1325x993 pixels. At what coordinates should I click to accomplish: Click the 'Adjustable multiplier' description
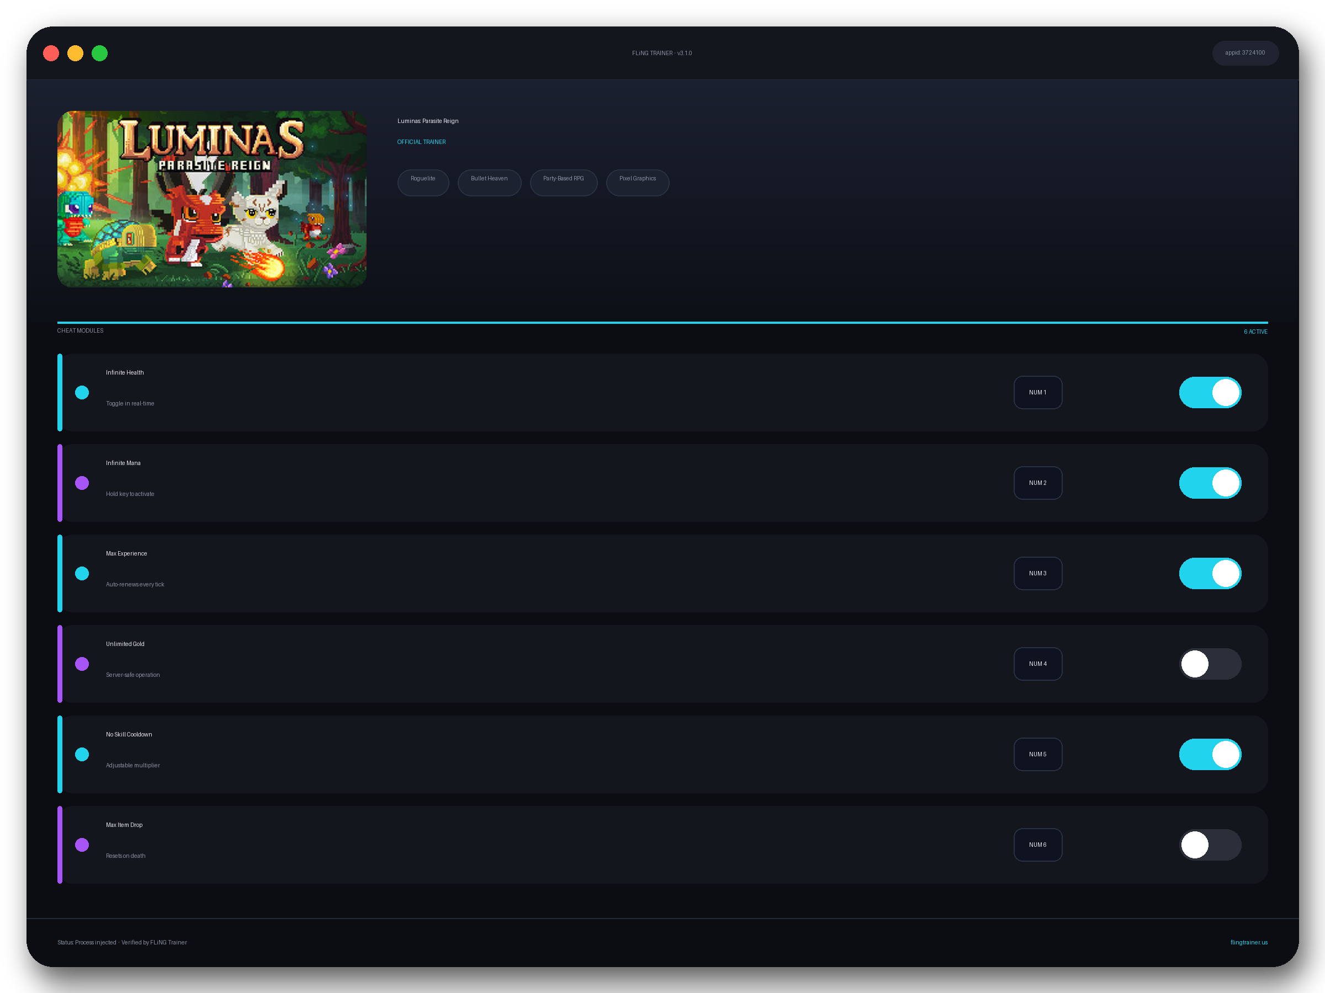coord(133,765)
